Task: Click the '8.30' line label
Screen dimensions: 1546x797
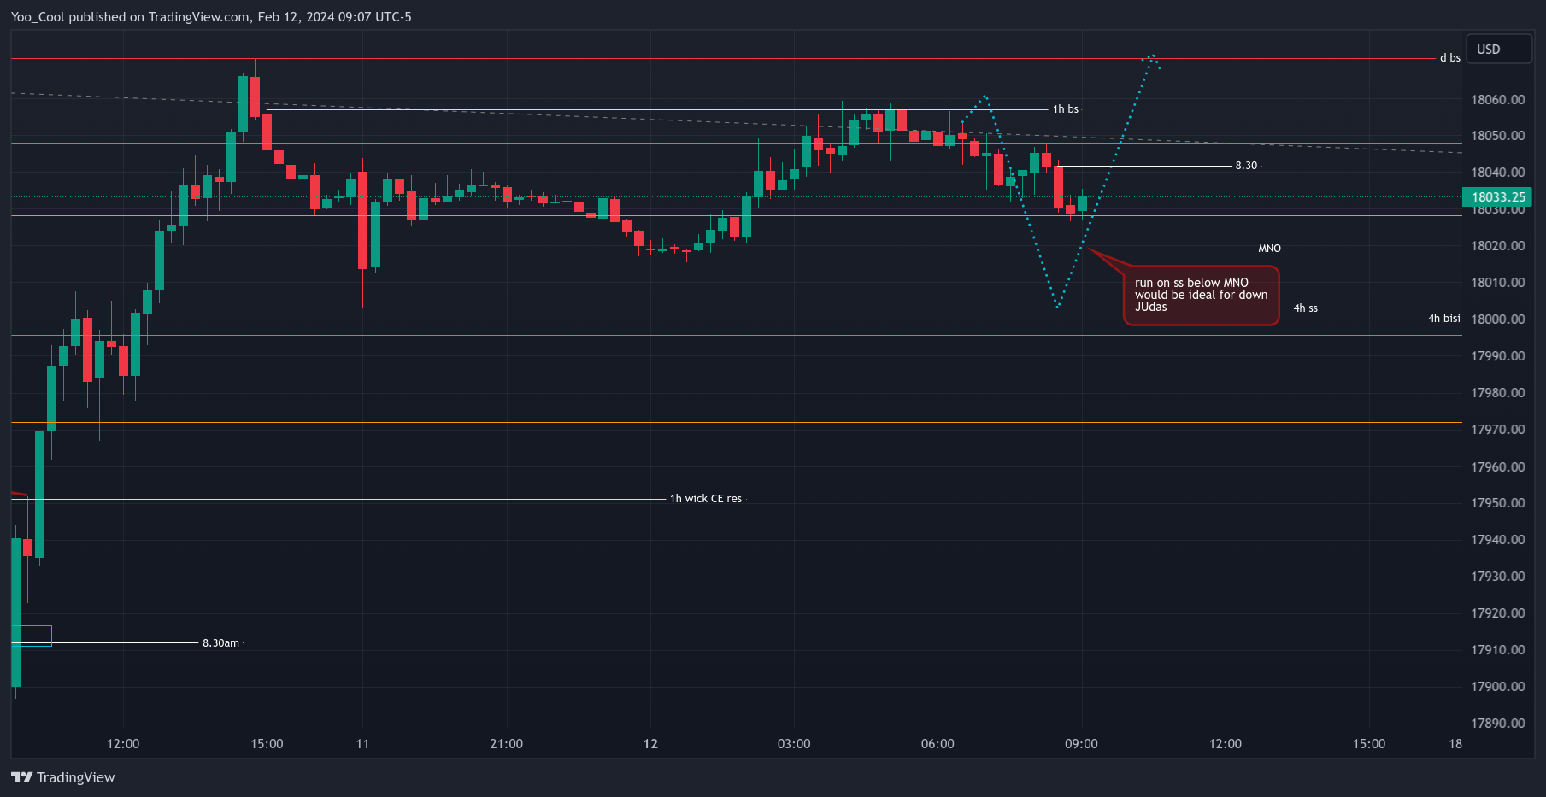Action: [x=1246, y=166]
